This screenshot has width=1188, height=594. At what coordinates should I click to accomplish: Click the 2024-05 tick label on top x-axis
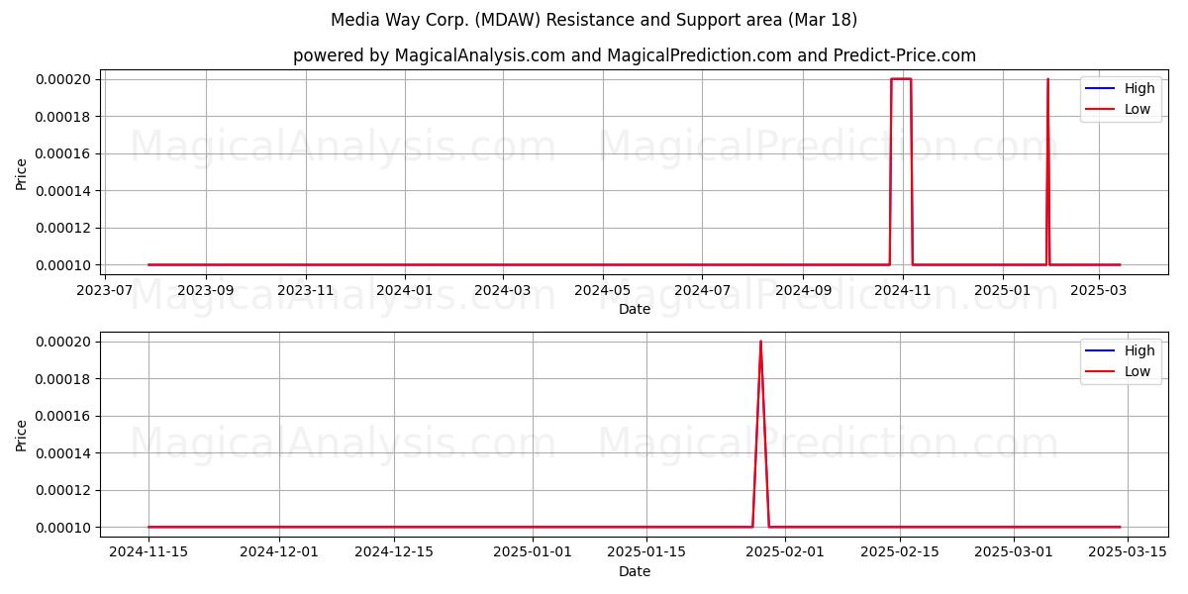pos(602,290)
